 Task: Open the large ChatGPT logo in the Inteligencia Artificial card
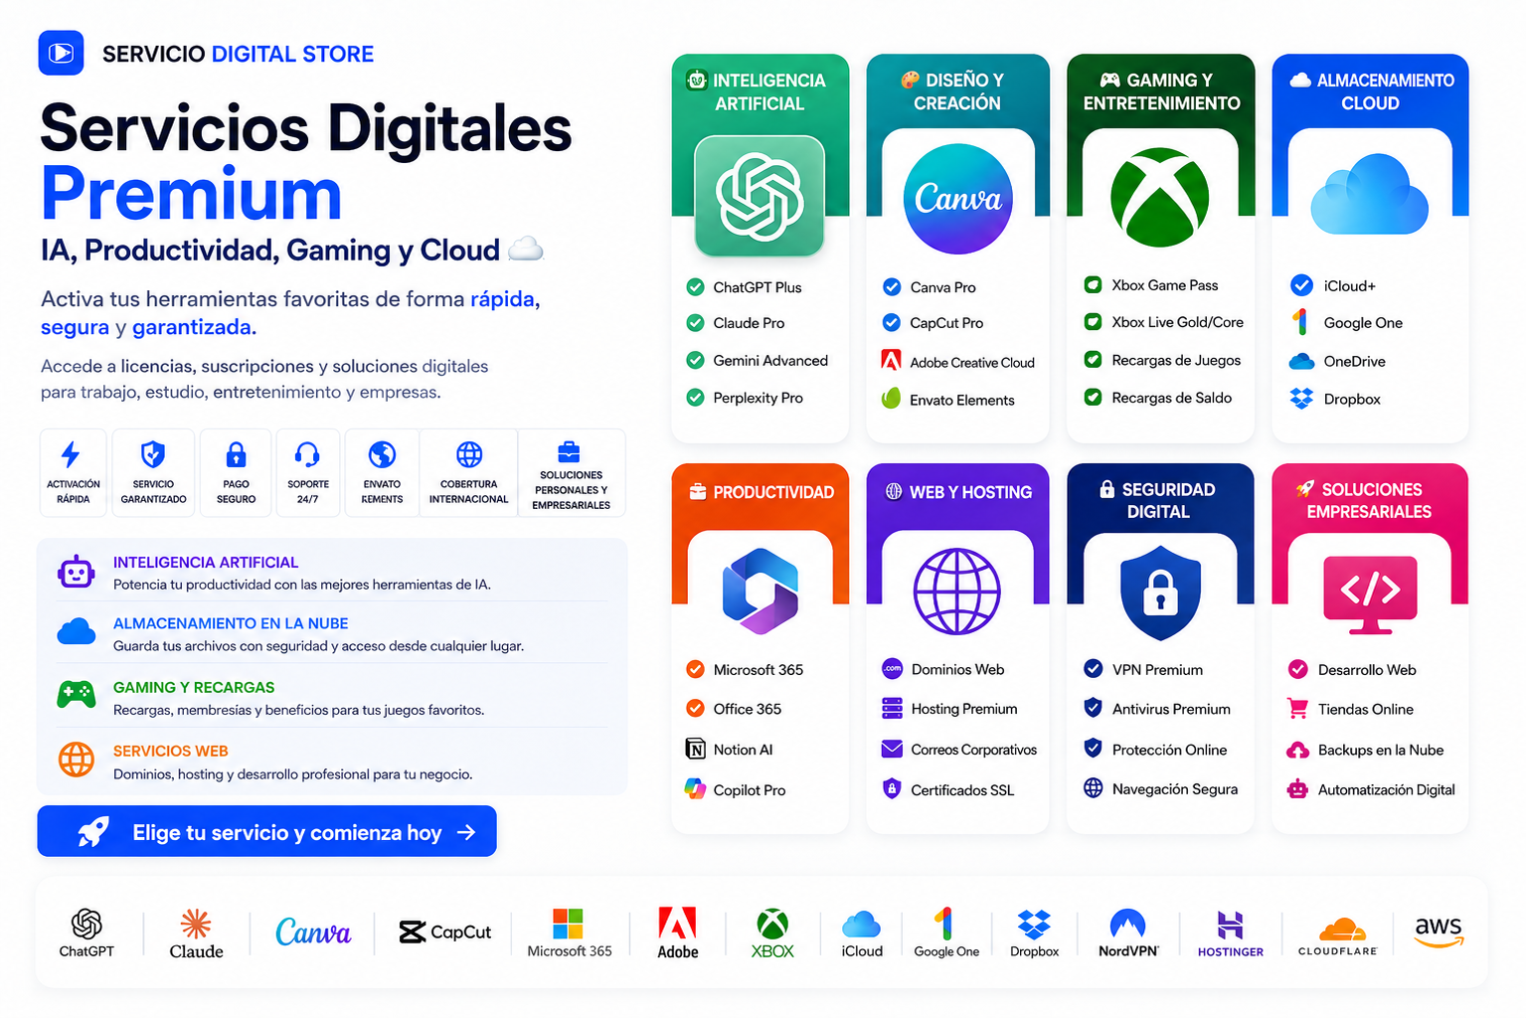760,196
